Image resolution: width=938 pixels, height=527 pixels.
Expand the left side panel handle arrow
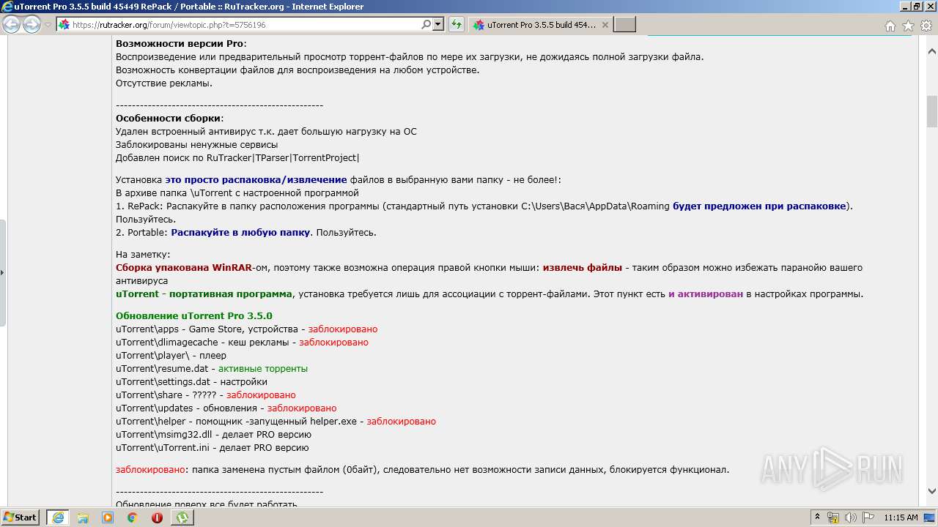click(x=2, y=272)
